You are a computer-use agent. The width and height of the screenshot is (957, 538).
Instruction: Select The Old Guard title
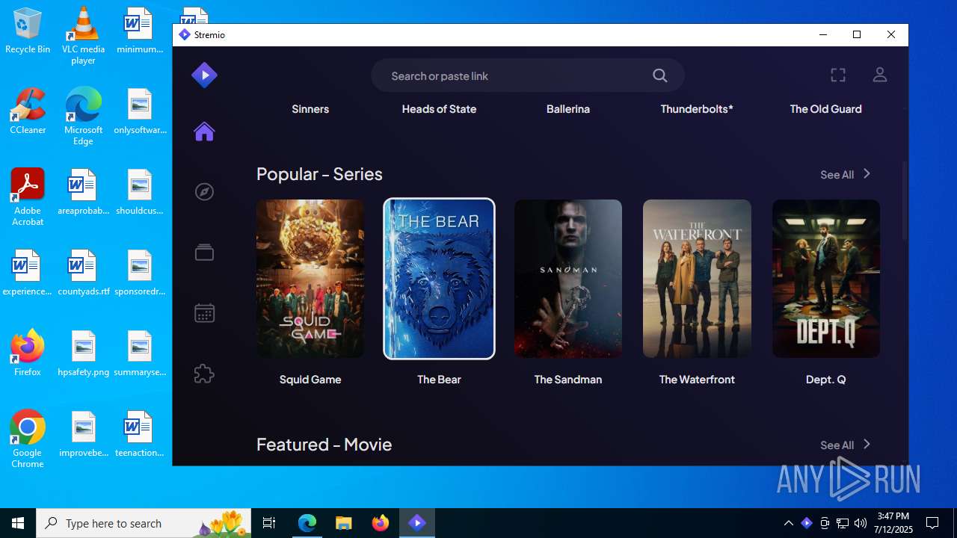826,109
